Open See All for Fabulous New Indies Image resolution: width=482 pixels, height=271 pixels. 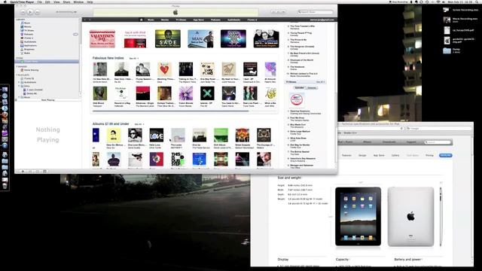(134, 58)
